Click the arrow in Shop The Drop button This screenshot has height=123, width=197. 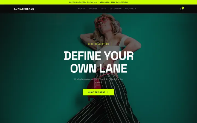(x=108, y=92)
